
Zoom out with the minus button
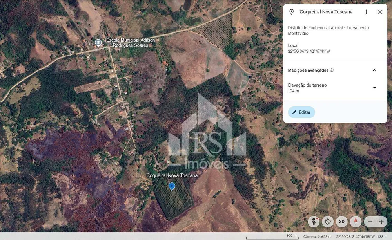click(370, 222)
